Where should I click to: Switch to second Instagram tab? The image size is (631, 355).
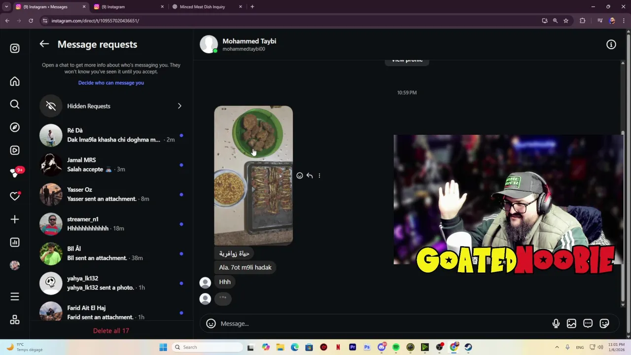tap(128, 7)
